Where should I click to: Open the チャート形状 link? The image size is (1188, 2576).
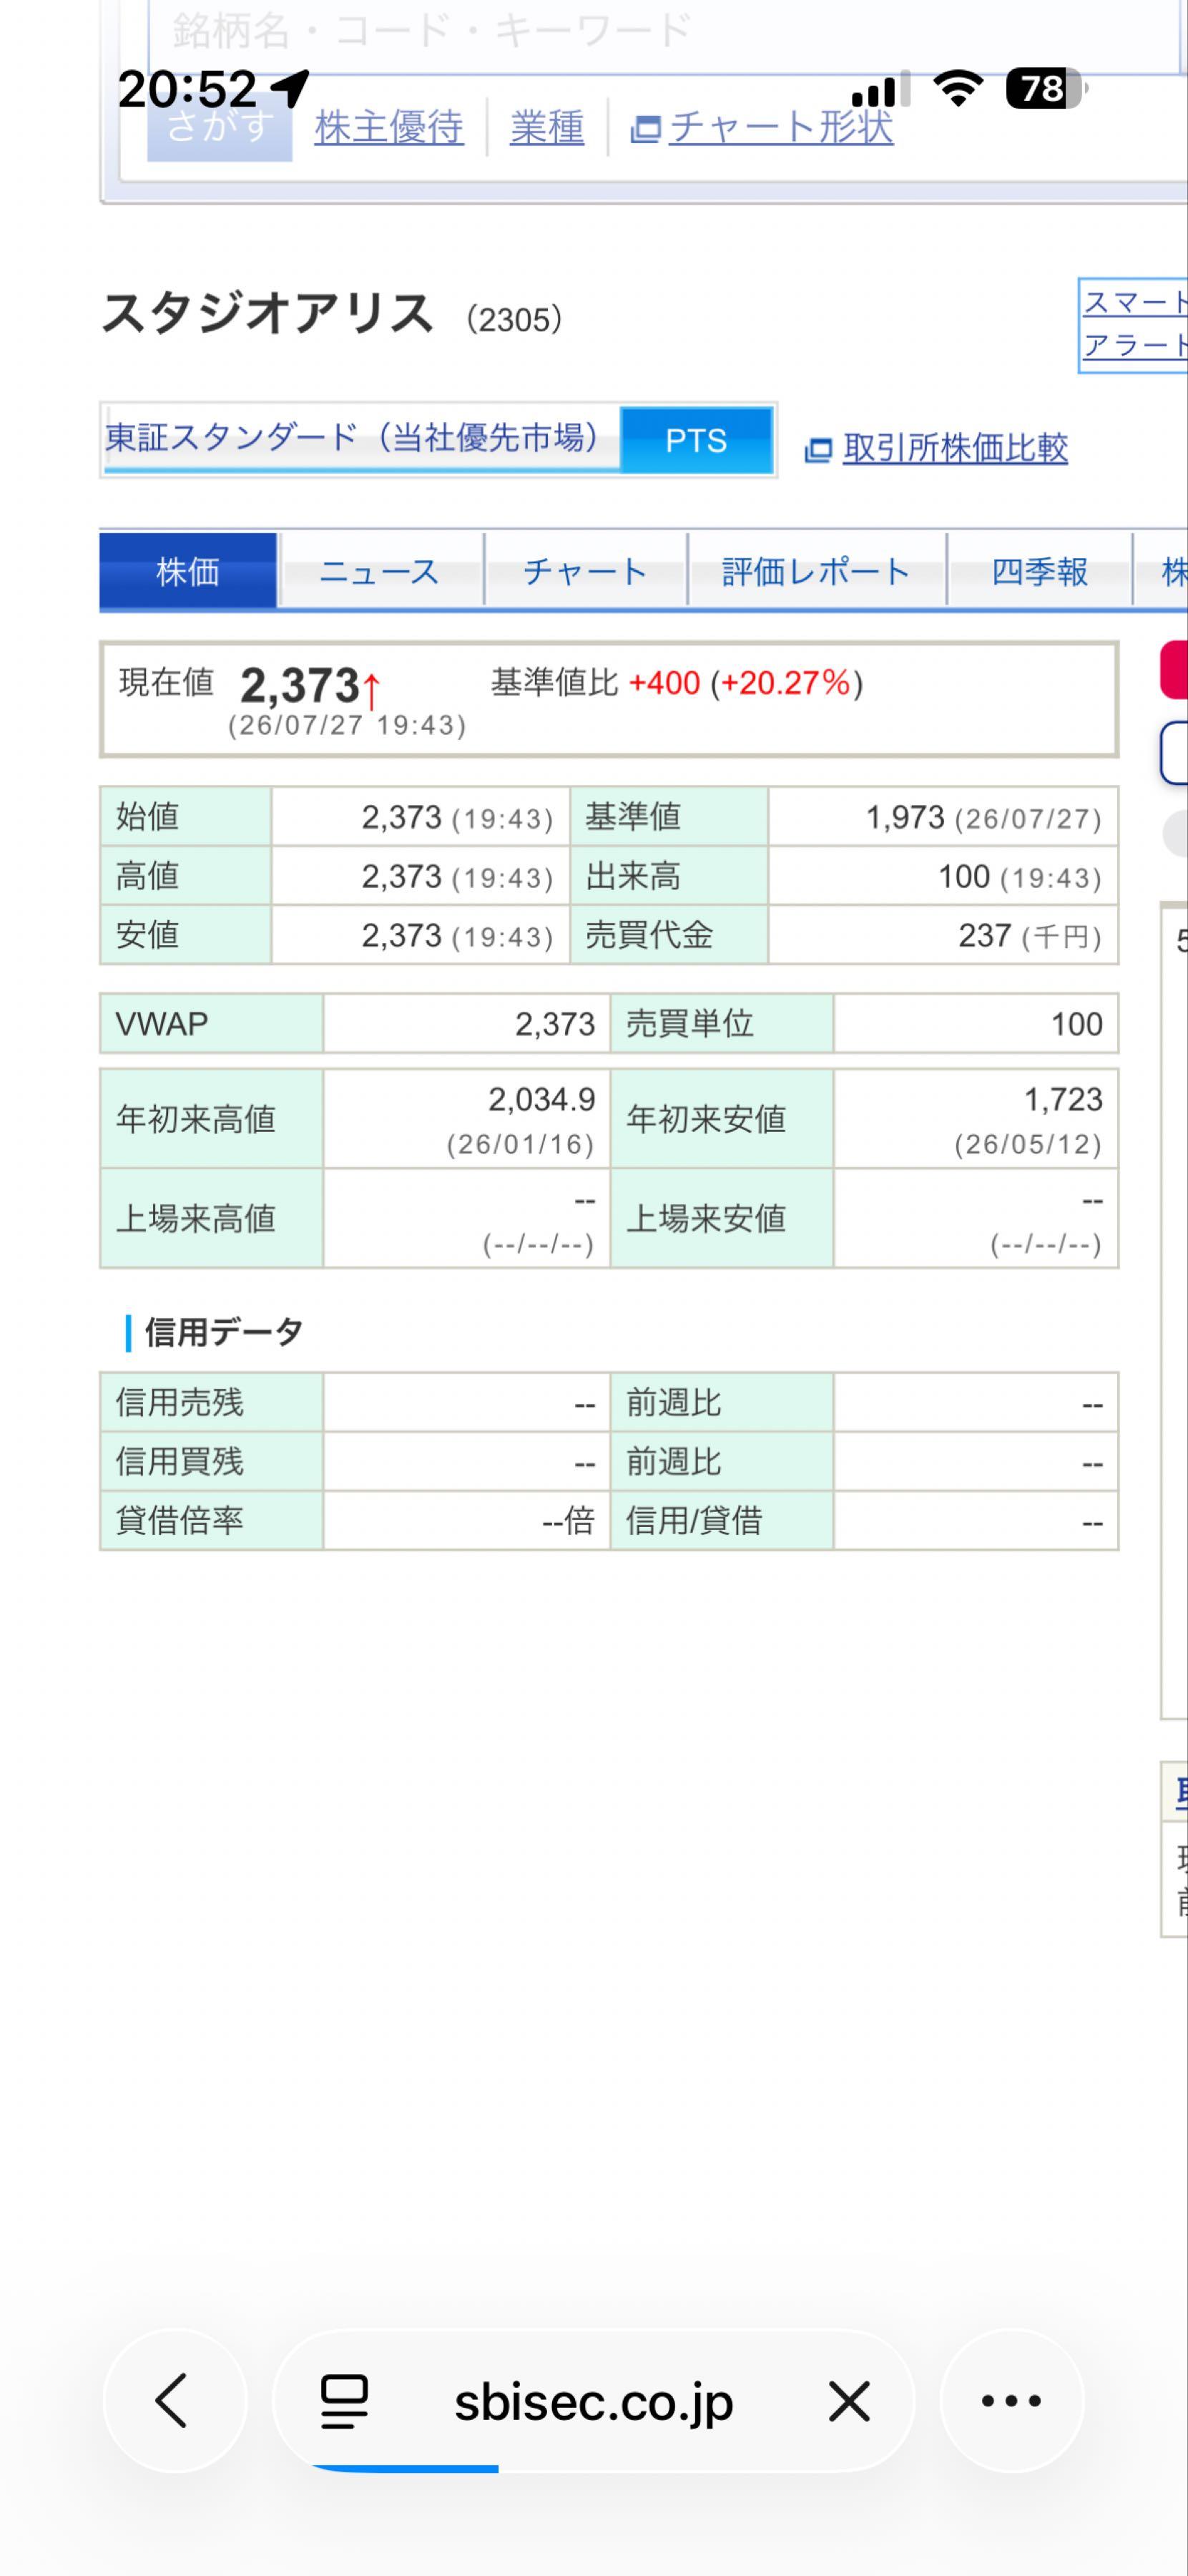click(x=781, y=127)
